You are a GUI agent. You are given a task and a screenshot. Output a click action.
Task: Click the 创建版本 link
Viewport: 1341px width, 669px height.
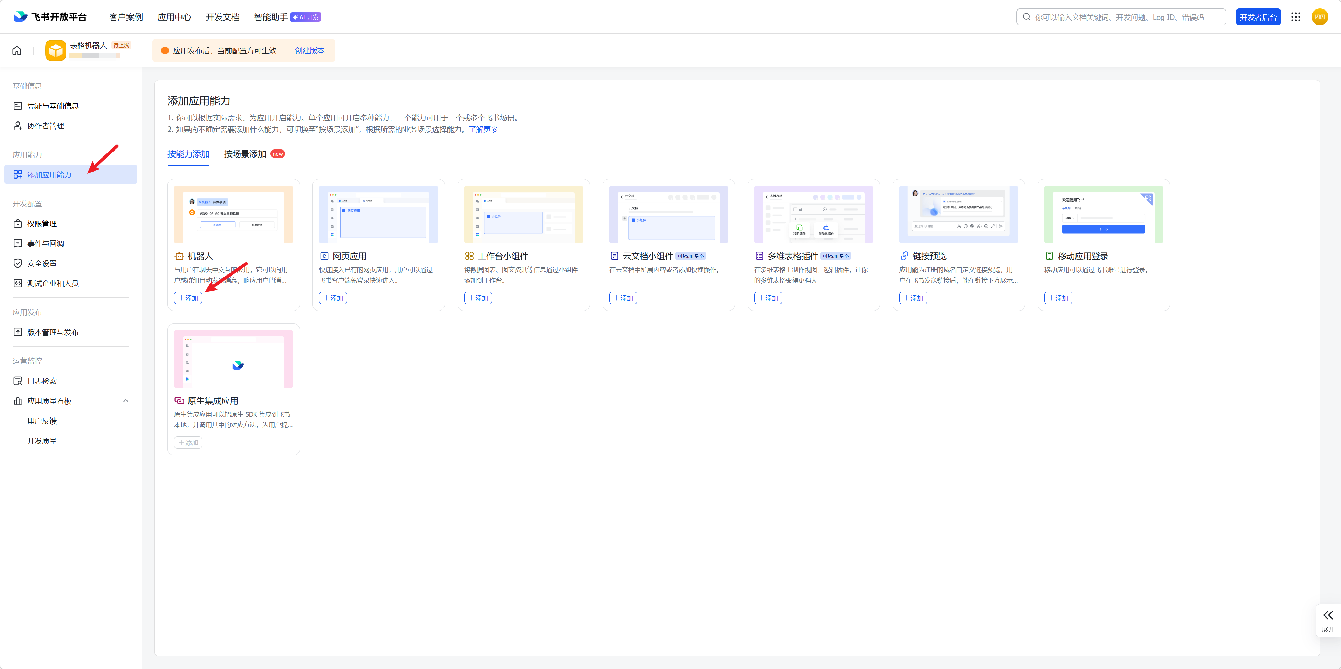pyautogui.click(x=310, y=50)
